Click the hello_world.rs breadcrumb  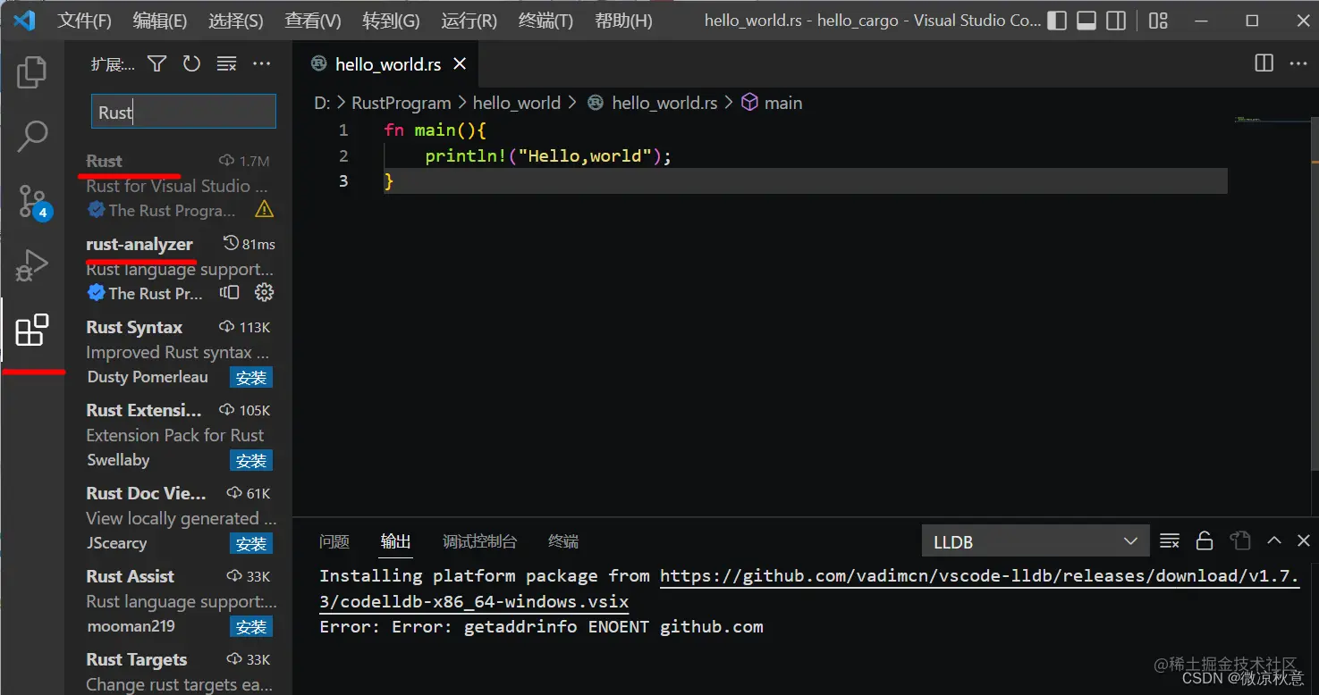coord(664,103)
